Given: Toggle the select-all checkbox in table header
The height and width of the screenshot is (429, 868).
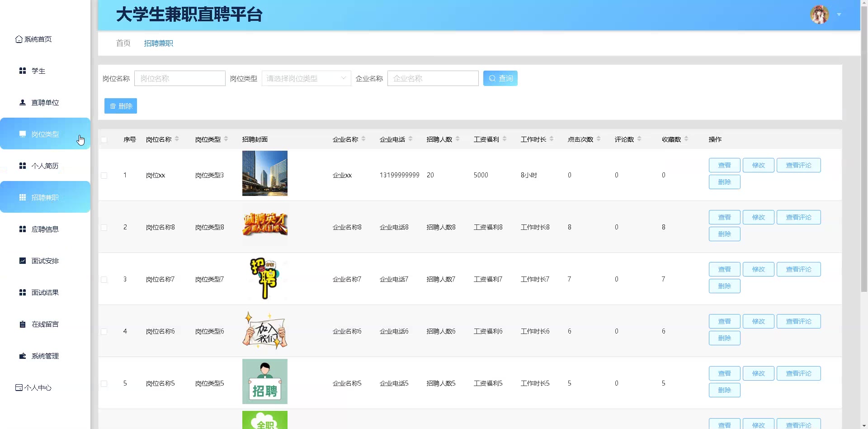Looking at the screenshot, I should 104,140.
